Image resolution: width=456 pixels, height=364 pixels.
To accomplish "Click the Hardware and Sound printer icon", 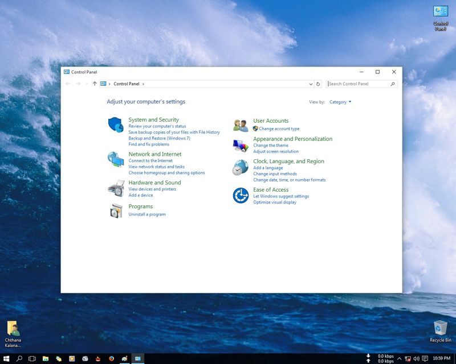I will 116,188.
